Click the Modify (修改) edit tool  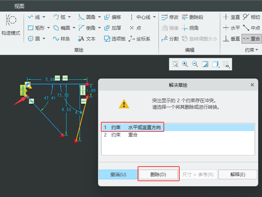pyautogui.click(x=170, y=17)
